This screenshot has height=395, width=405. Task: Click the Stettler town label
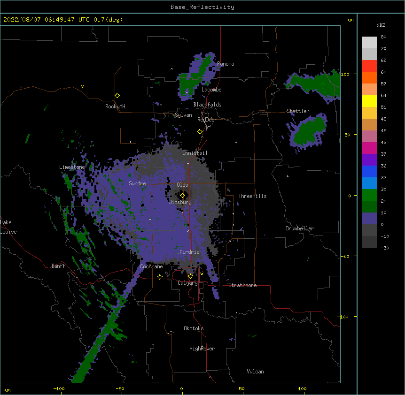pyautogui.click(x=298, y=111)
